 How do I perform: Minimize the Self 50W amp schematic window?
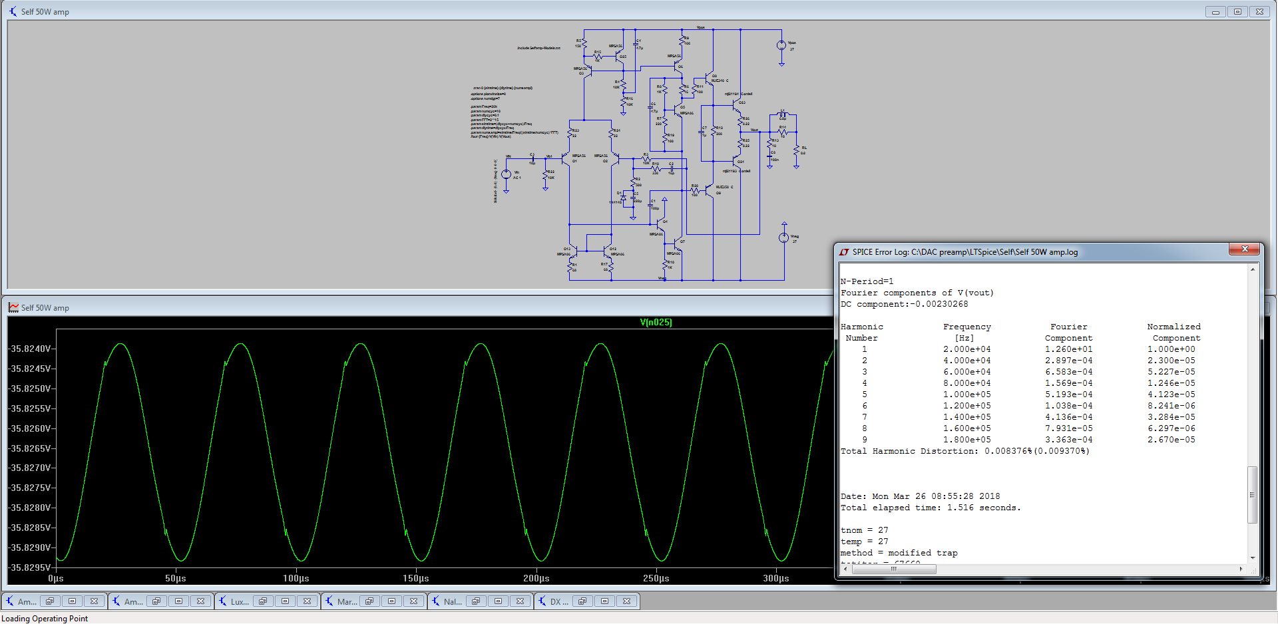click(1215, 11)
